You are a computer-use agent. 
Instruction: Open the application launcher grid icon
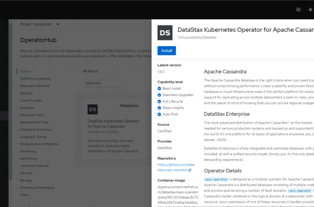[x=298, y=10]
